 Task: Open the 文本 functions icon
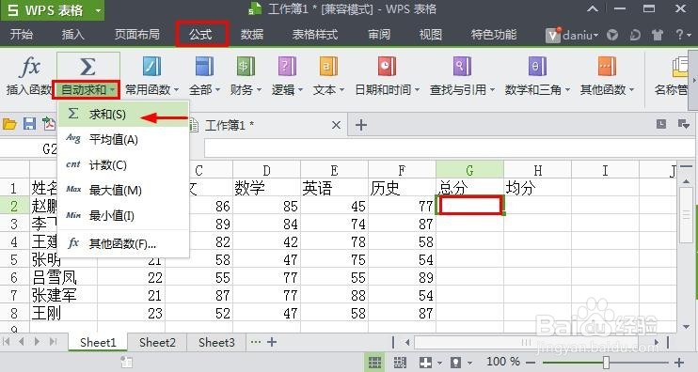(x=328, y=67)
